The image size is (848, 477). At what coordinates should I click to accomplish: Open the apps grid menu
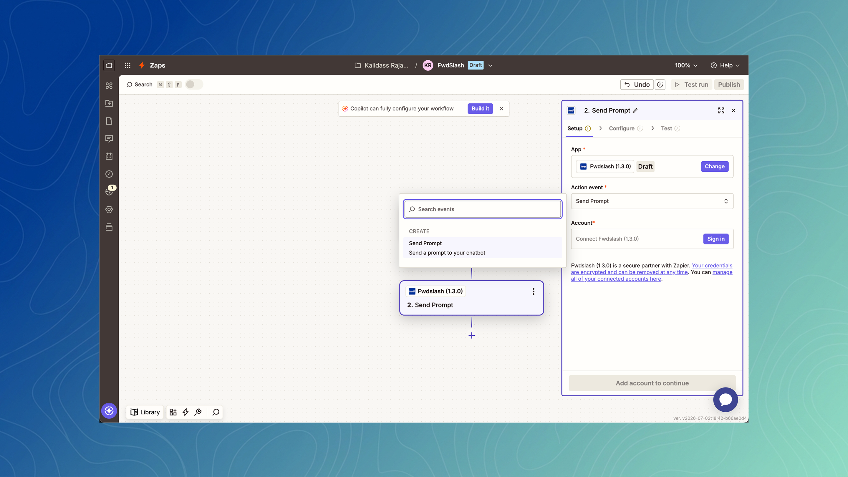point(128,65)
